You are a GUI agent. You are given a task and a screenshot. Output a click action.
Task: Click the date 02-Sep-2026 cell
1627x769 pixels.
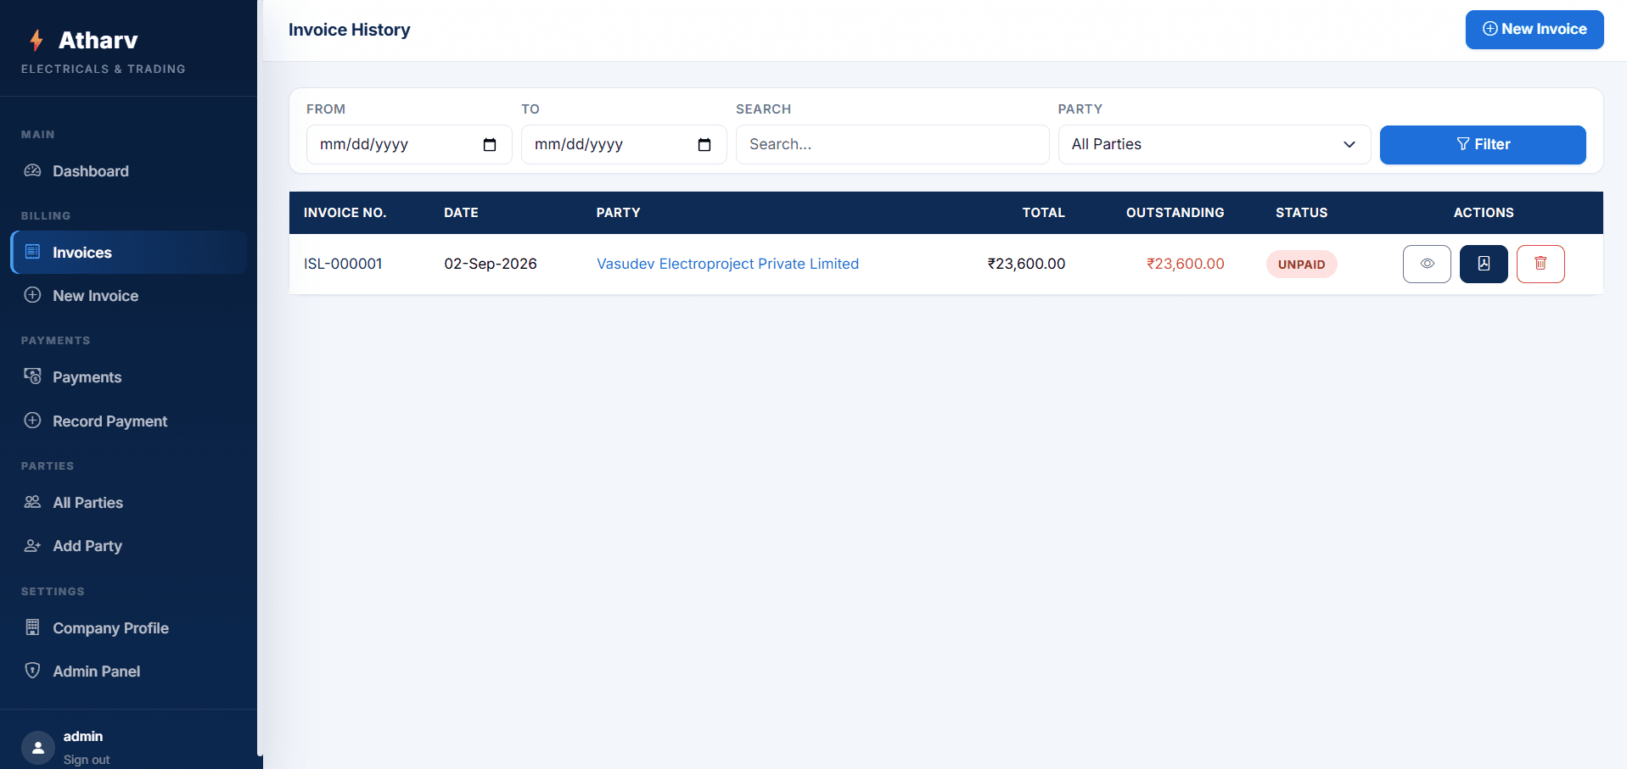click(x=491, y=264)
